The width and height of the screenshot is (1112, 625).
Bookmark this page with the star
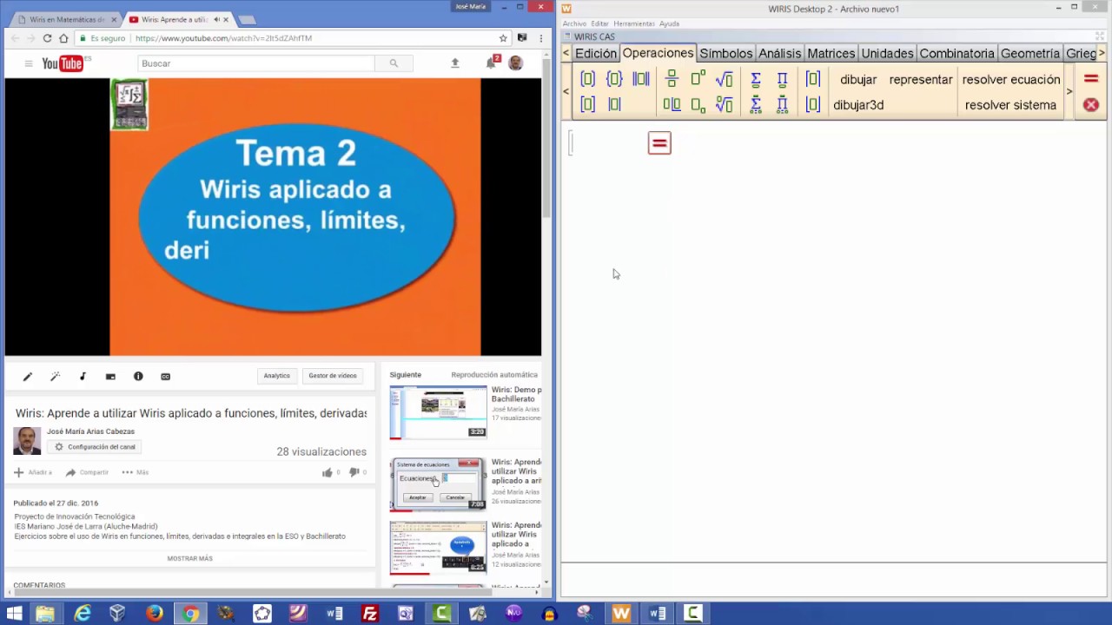[503, 38]
